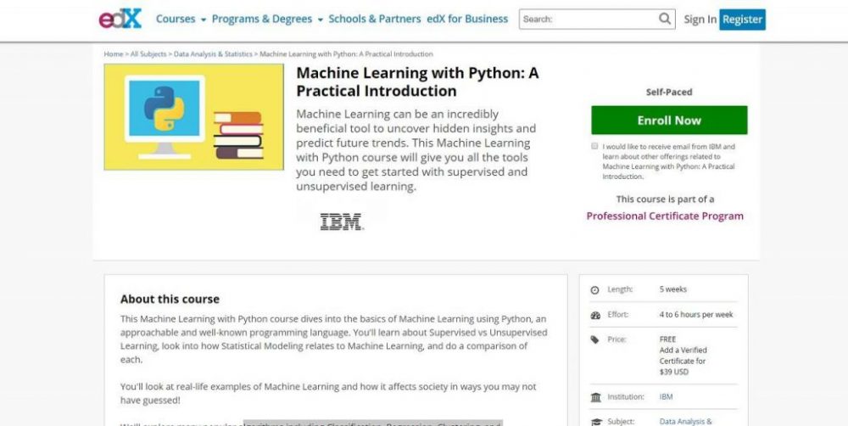Open Professional Certificate Program link
The image size is (848, 426).
[665, 216]
